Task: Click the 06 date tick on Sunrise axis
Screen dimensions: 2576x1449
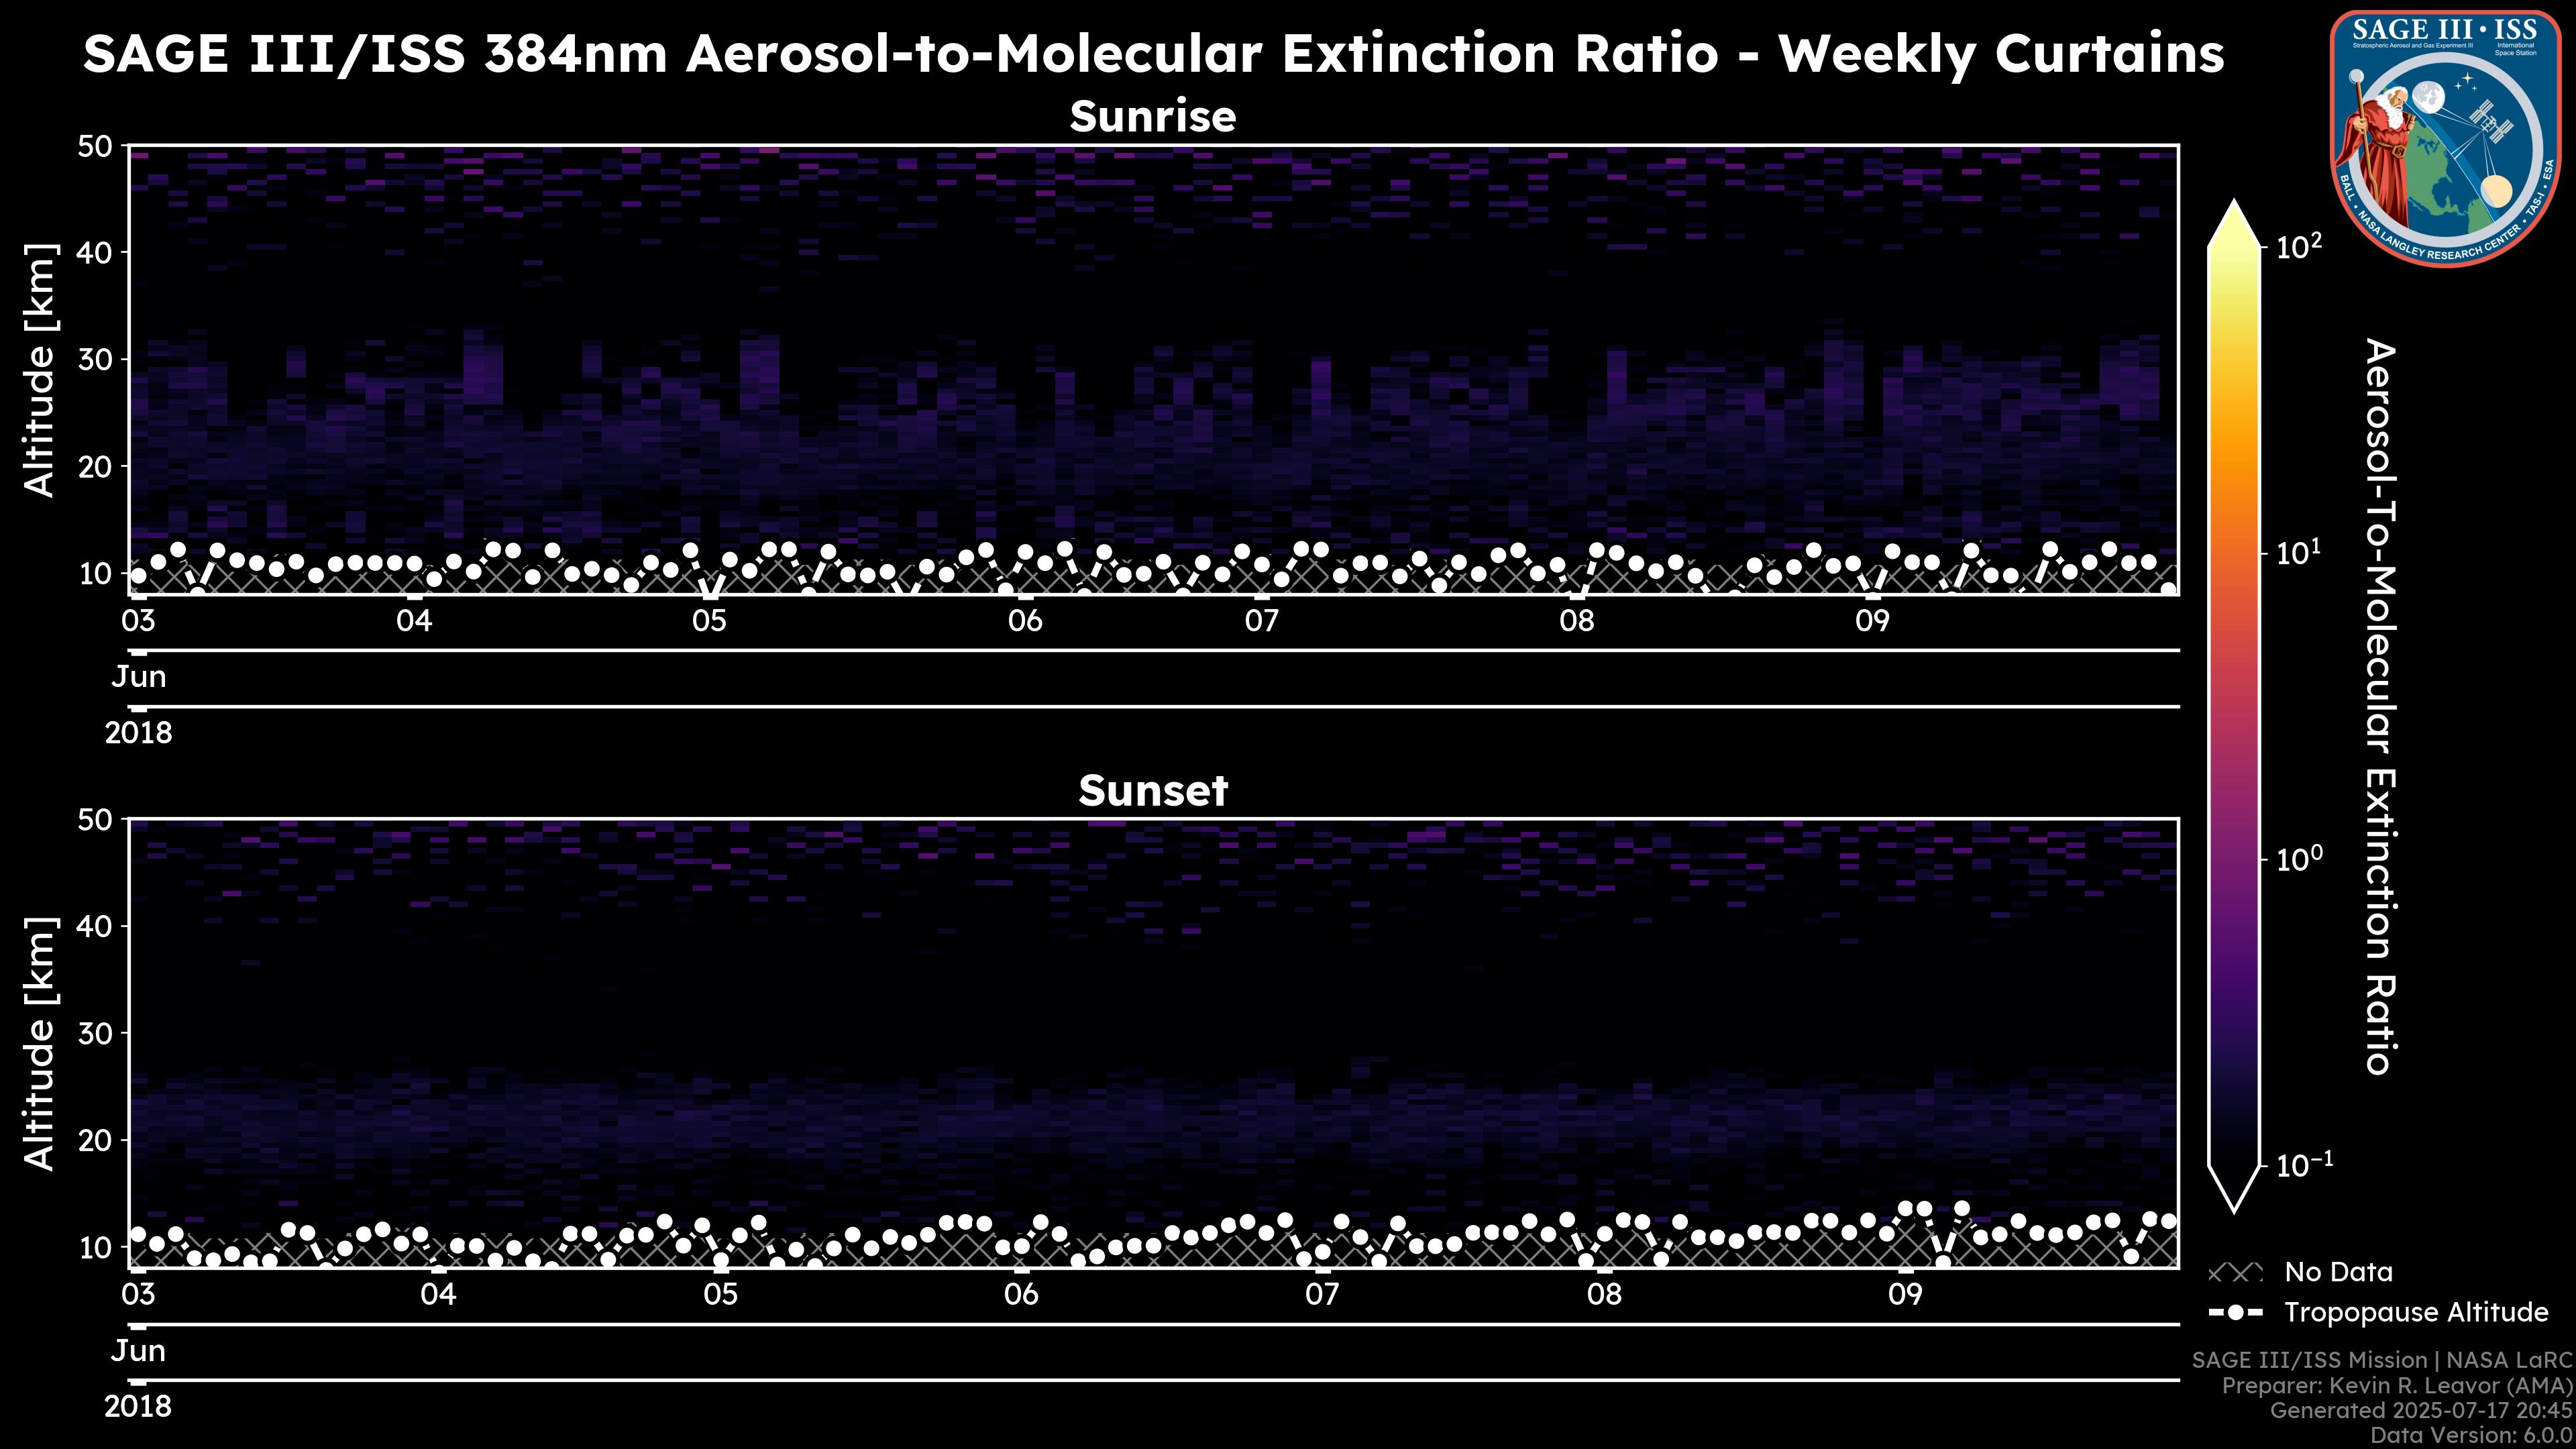Action: tap(1024, 620)
